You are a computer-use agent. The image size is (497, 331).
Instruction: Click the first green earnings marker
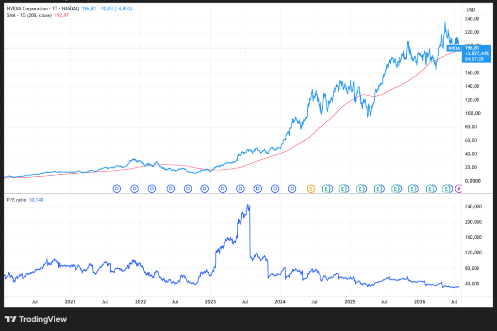pos(326,189)
